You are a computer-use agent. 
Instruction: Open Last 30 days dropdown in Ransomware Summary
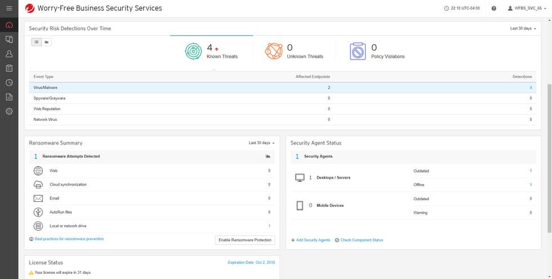tap(261, 143)
